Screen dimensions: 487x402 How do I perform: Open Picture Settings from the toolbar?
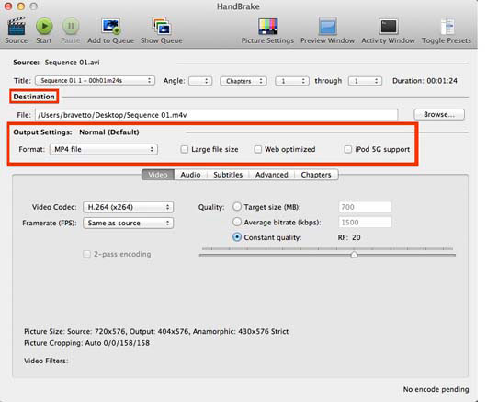coord(267,26)
